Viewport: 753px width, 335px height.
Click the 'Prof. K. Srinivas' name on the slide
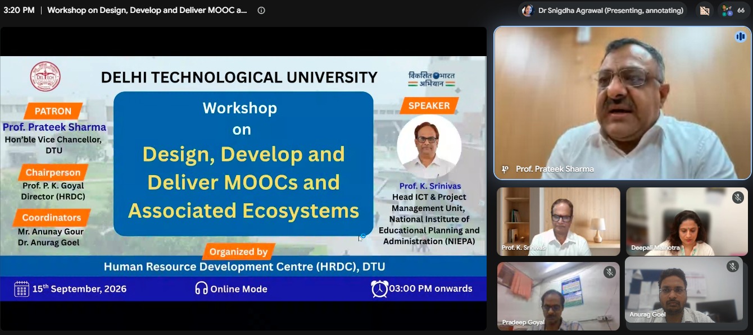coord(430,186)
